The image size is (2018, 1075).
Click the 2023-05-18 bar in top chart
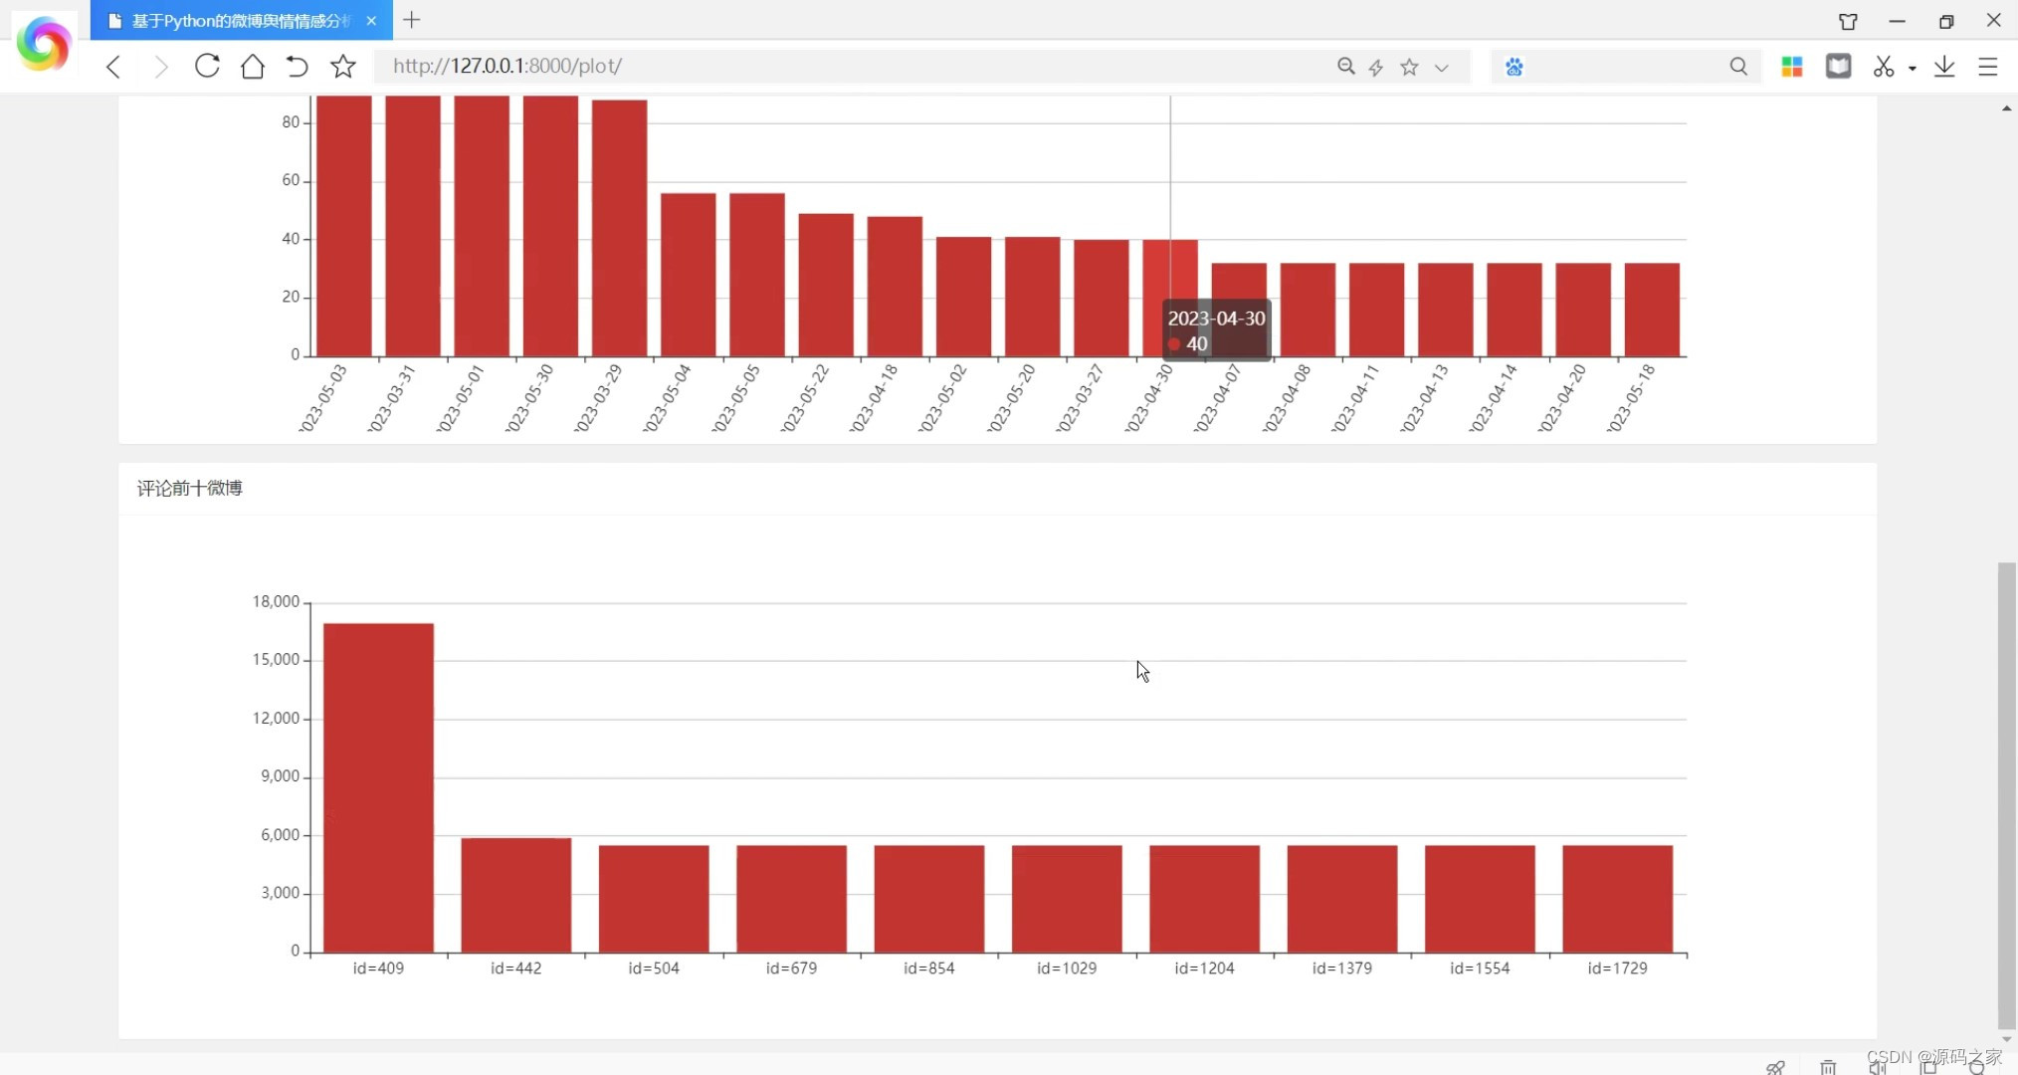(x=1652, y=310)
